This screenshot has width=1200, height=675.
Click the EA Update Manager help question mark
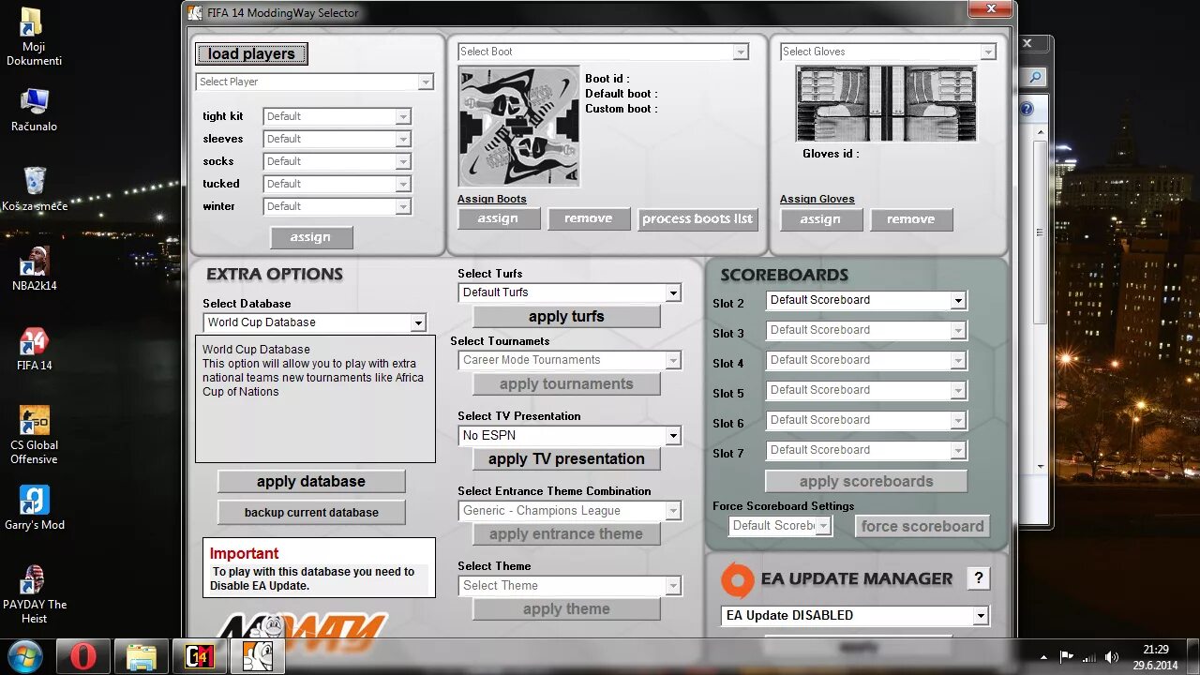pos(978,578)
